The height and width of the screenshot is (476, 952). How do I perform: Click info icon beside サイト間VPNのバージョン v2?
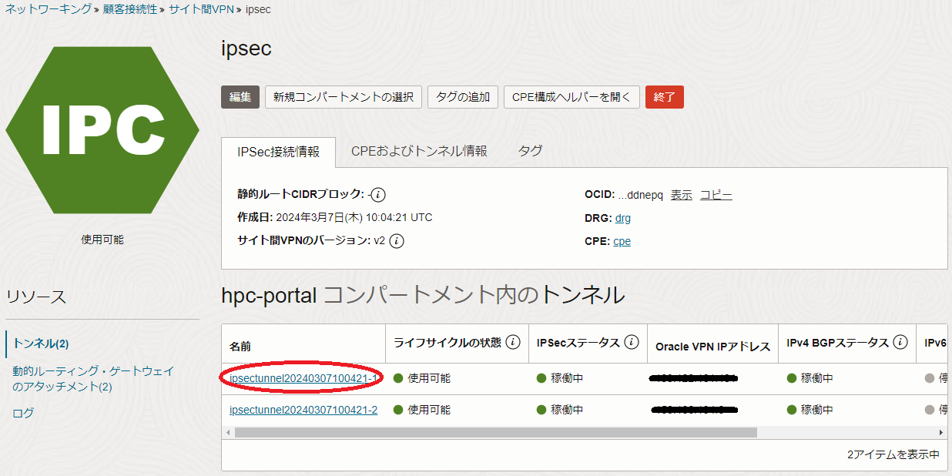coord(397,241)
